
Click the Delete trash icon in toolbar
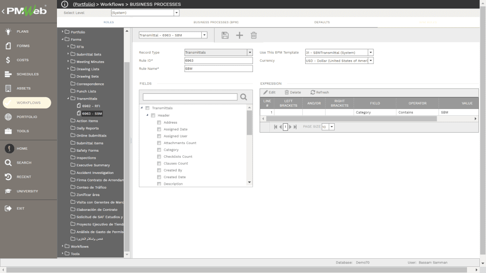(x=253, y=35)
